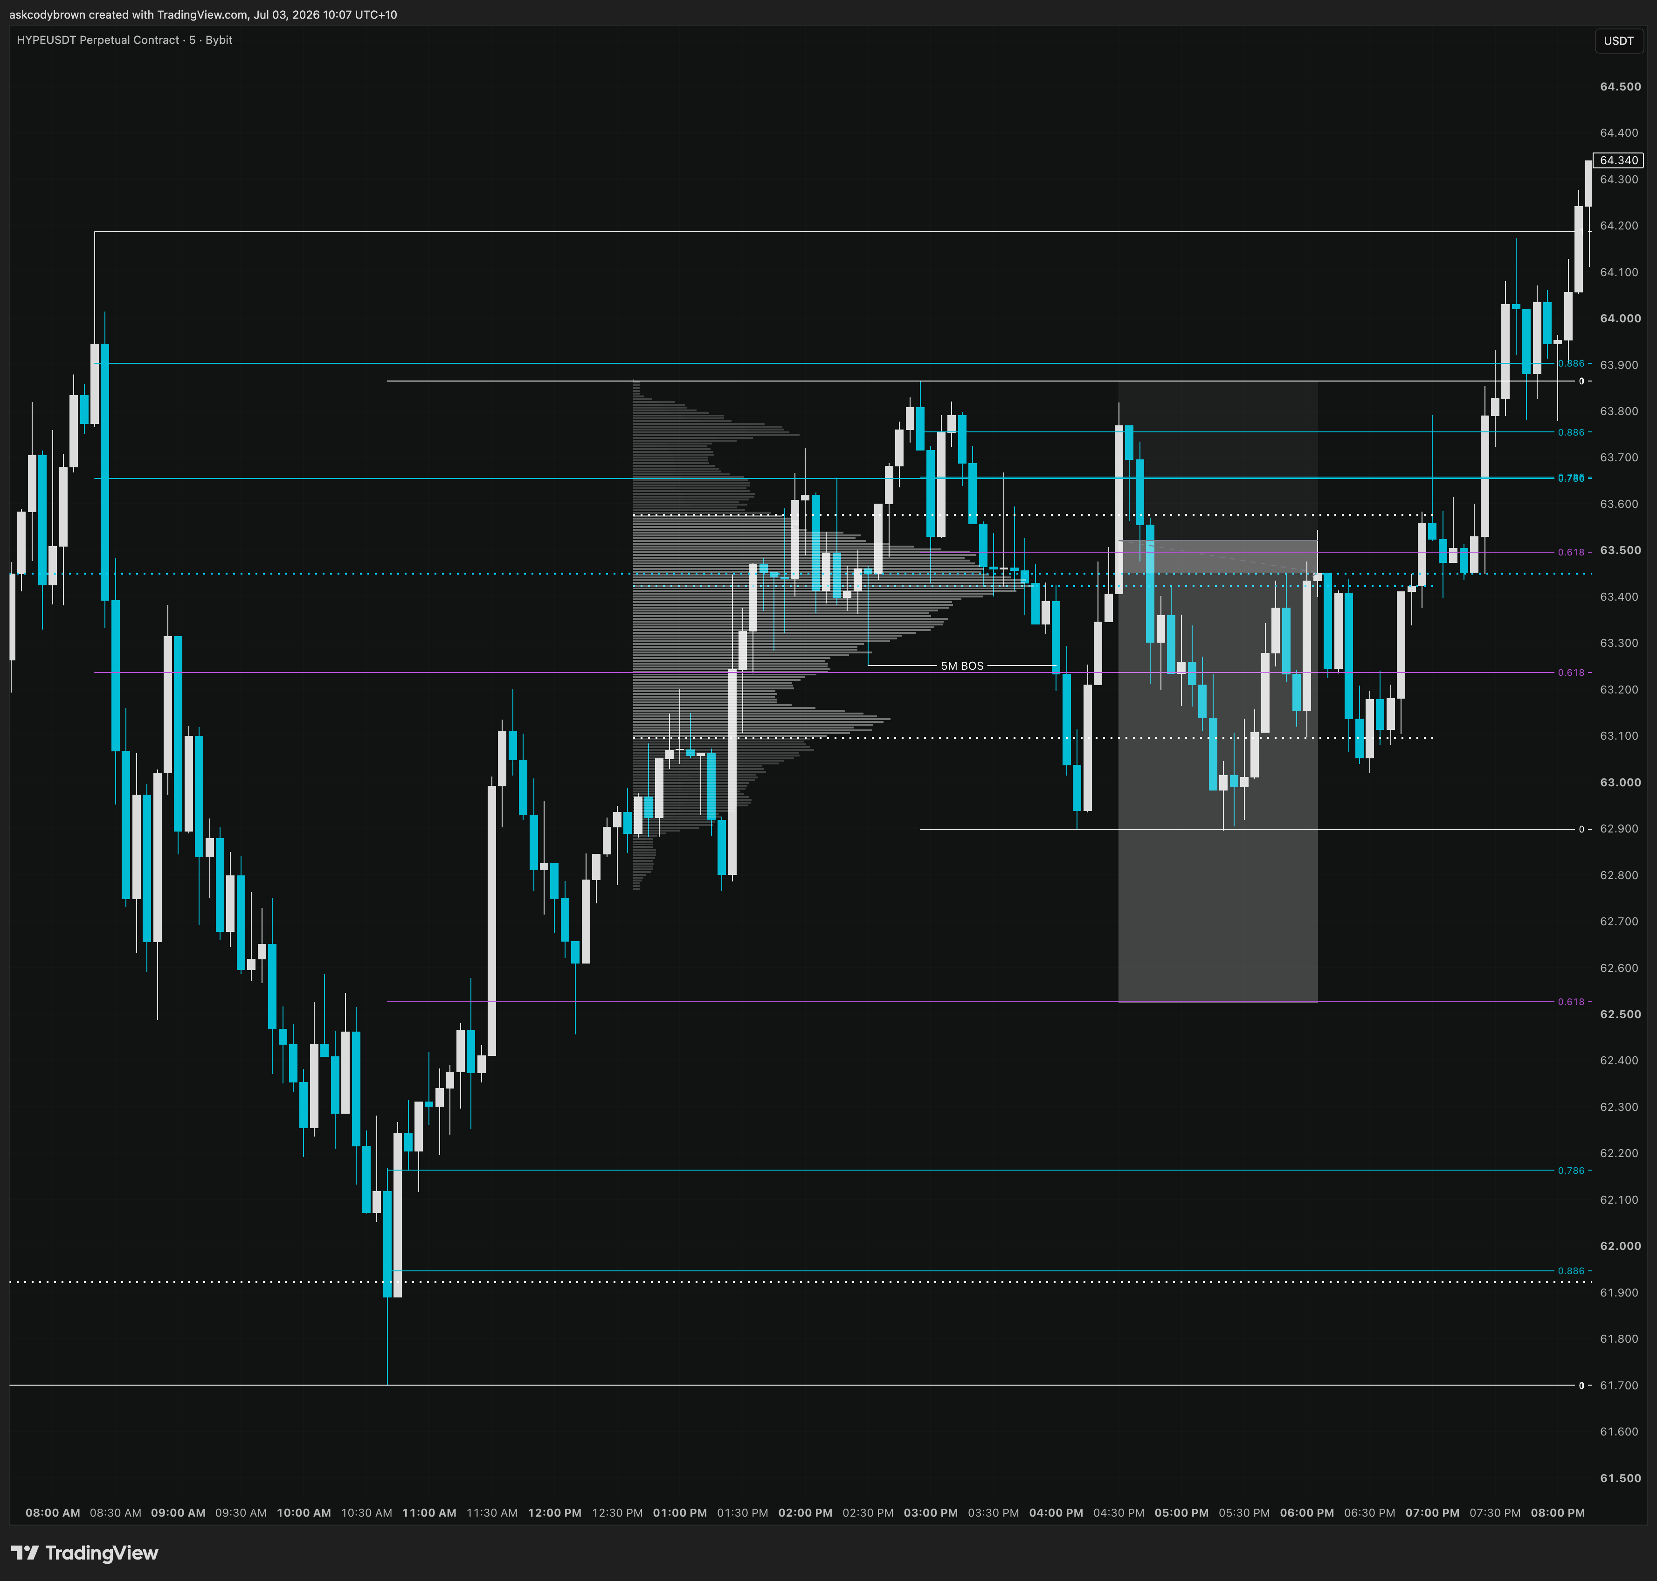Screen dimensions: 1657x1581
Task: Click the 63.300 price axis label
Action: [x=1619, y=643]
